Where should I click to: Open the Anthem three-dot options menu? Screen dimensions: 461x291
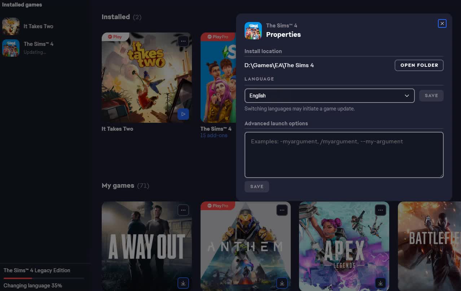[x=282, y=210]
